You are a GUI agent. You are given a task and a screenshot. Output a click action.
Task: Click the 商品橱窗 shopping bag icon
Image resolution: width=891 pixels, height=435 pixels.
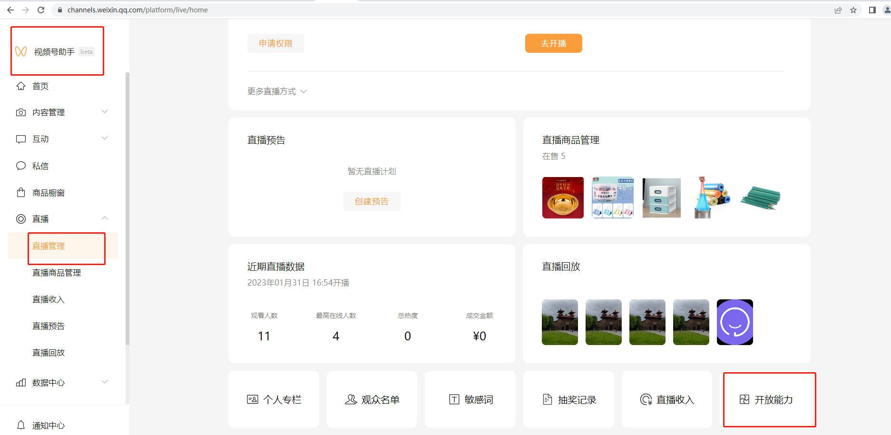[x=21, y=192]
